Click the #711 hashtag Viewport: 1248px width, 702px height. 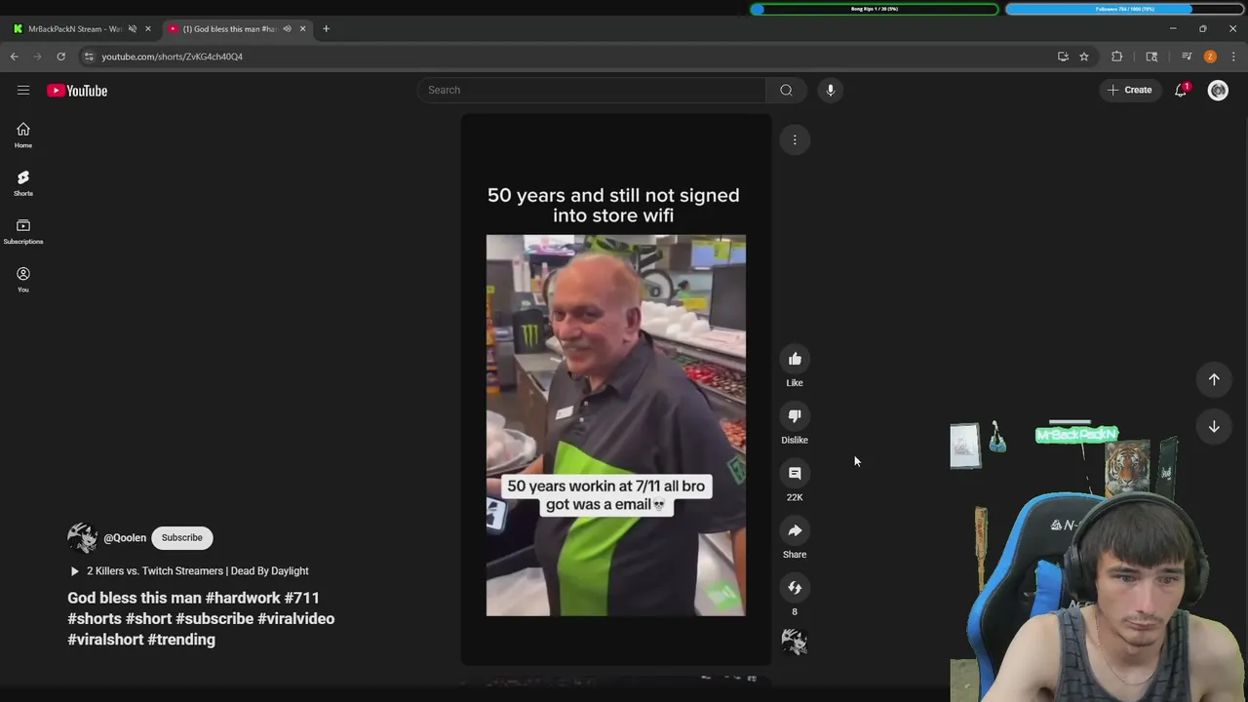(302, 598)
